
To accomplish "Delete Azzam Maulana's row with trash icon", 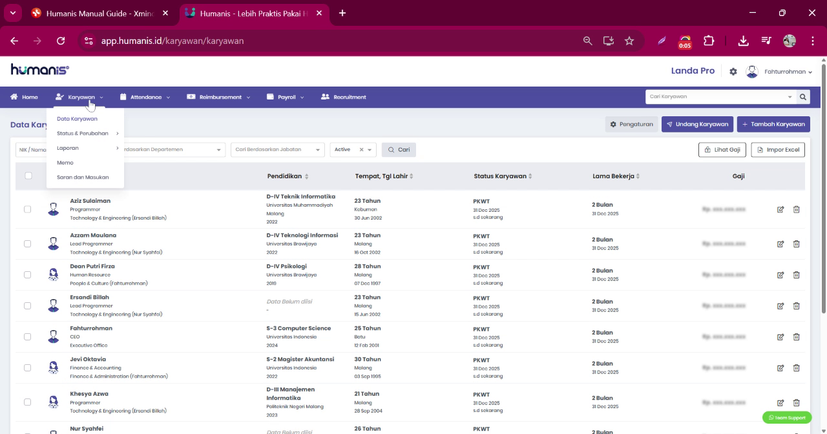I will tap(796, 243).
